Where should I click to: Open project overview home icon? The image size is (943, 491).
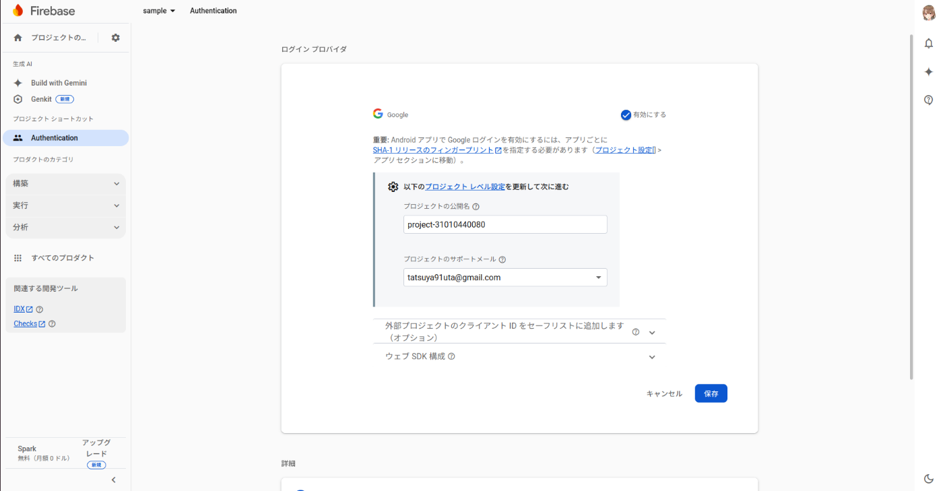coord(18,38)
